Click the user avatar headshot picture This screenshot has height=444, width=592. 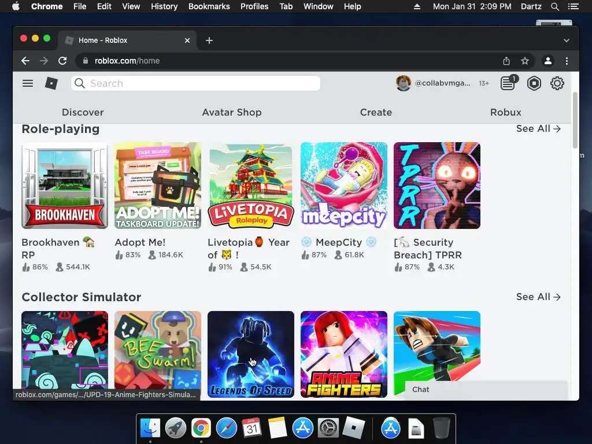(x=403, y=83)
